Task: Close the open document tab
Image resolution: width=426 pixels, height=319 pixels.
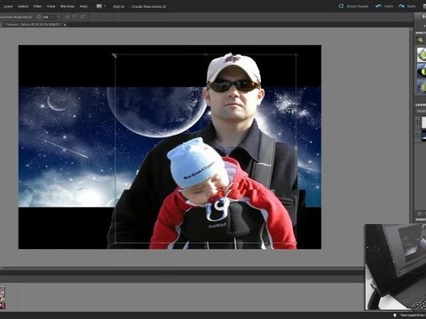Action: coord(65,25)
